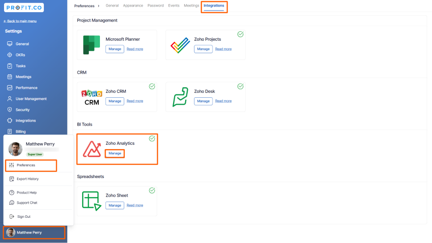Manage Microsoft Planner integration
Viewport: 432px width, 243px height.
(x=115, y=49)
